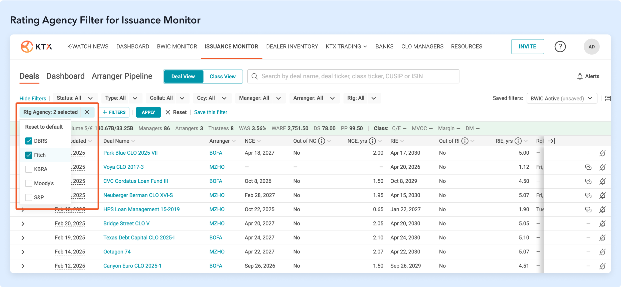Navigate to DEALER INVENTORY
621x287 pixels.
(292, 47)
